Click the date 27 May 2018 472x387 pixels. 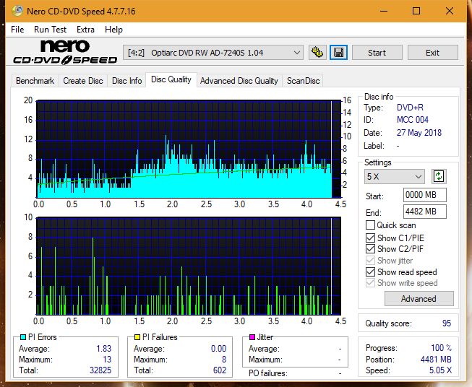coord(419,133)
